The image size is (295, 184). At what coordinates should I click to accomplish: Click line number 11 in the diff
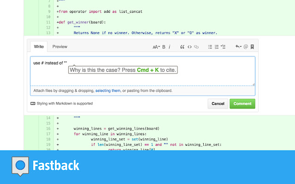tap(48, 22)
